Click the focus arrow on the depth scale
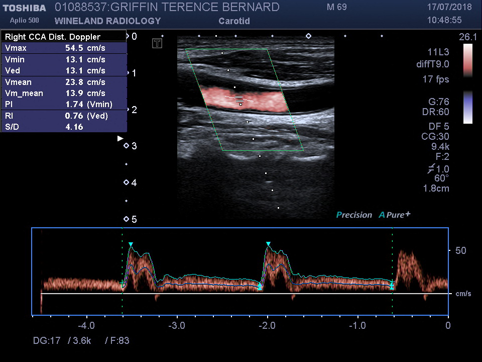The width and height of the screenshot is (482, 362). point(120,138)
